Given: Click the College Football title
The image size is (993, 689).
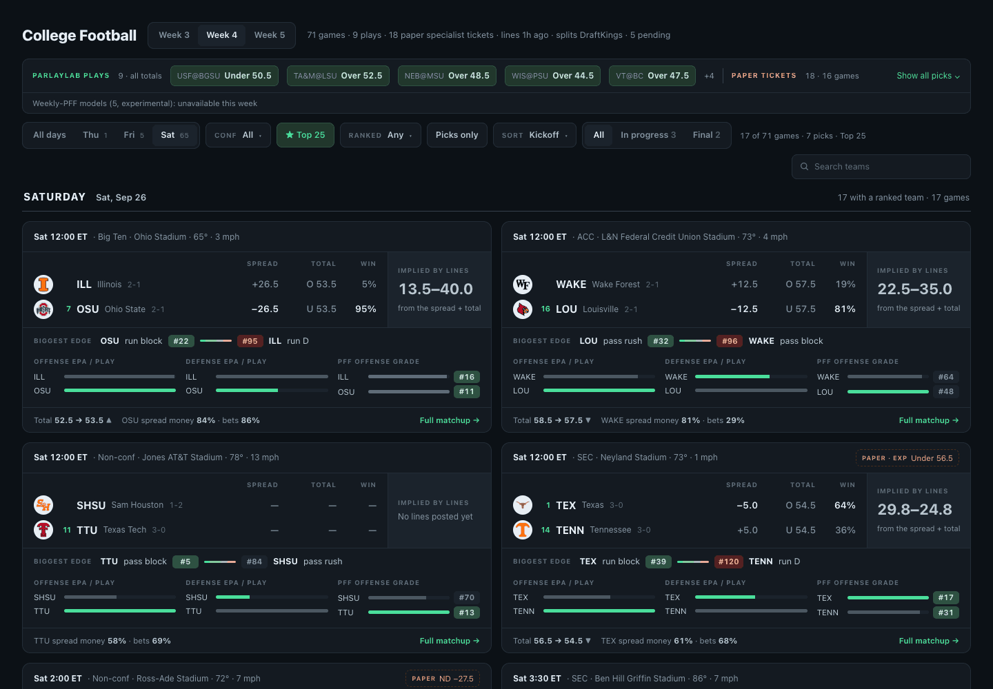Looking at the screenshot, I should pos(79,35).
